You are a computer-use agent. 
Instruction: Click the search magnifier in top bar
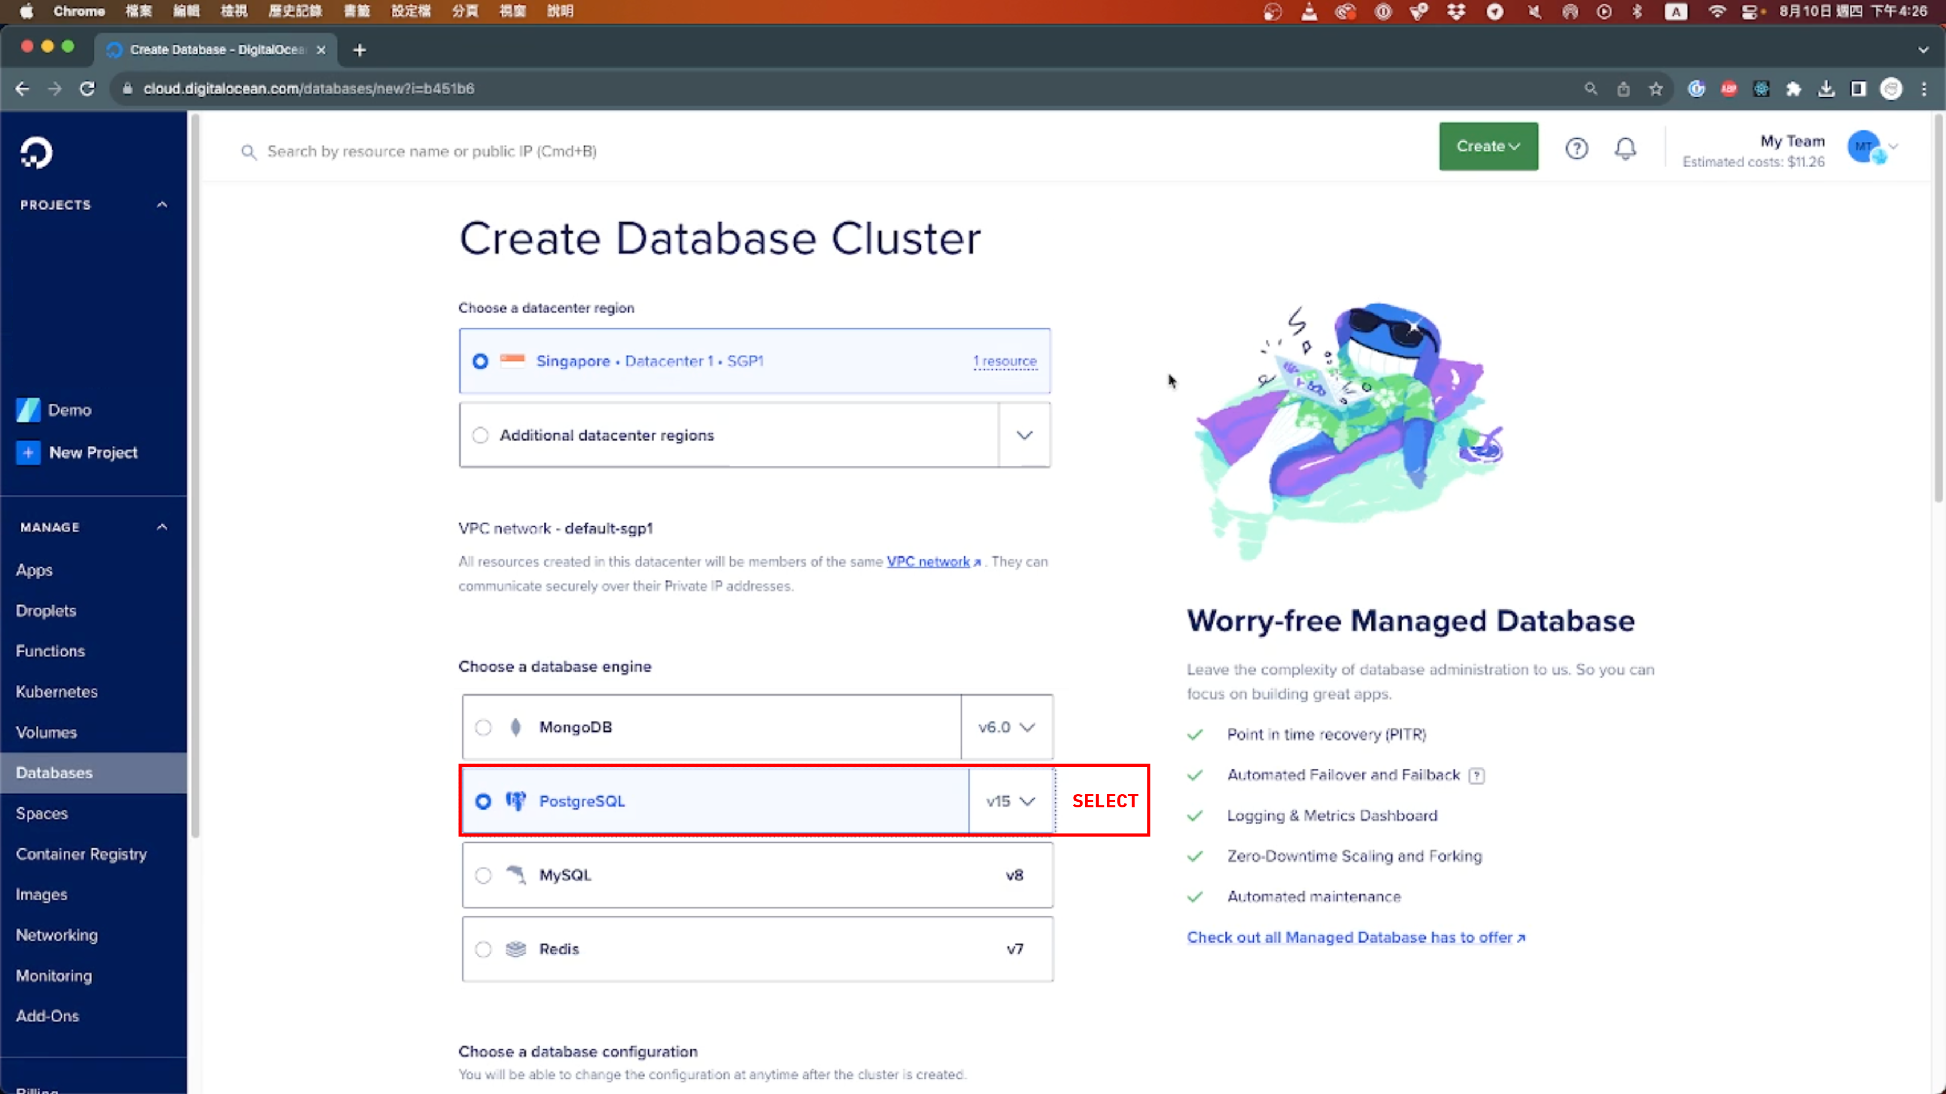[248, 152]
